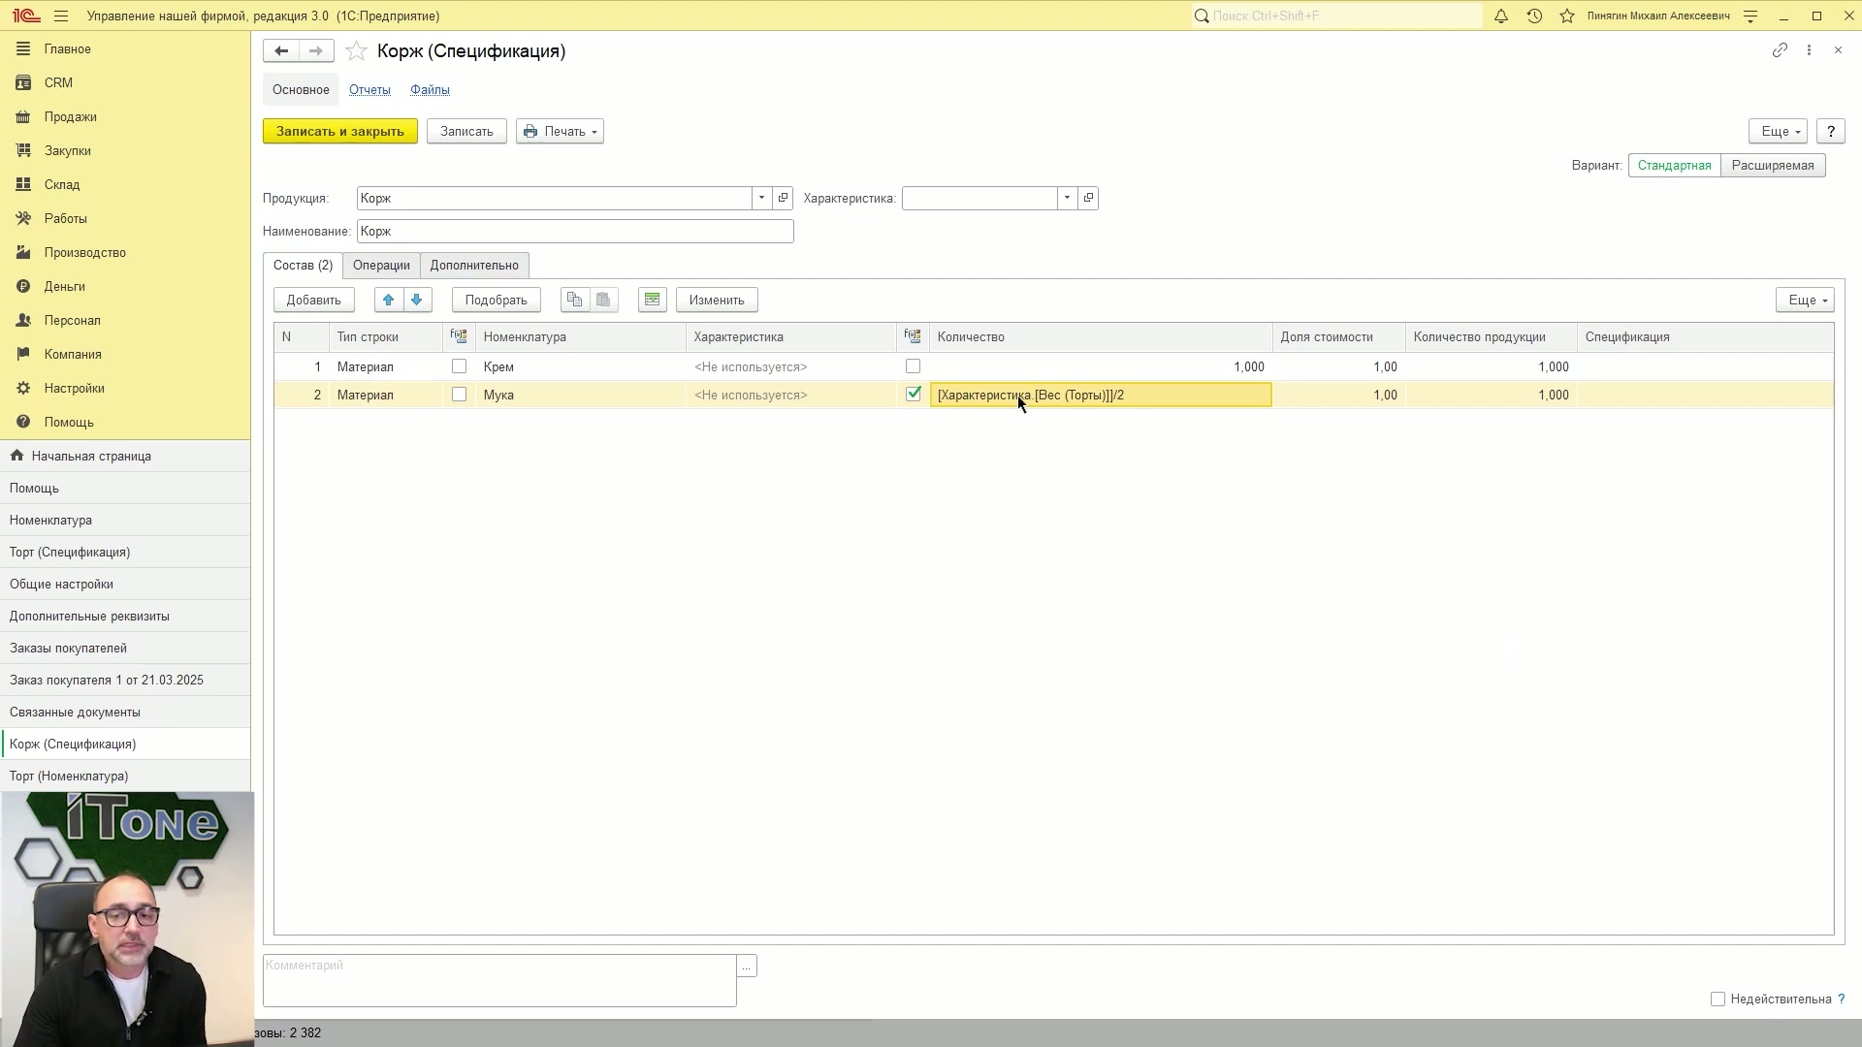Screen dimensions: 1862x1047
Task: Open the Печать dropdown menu
Action: (x=560, y=132)
